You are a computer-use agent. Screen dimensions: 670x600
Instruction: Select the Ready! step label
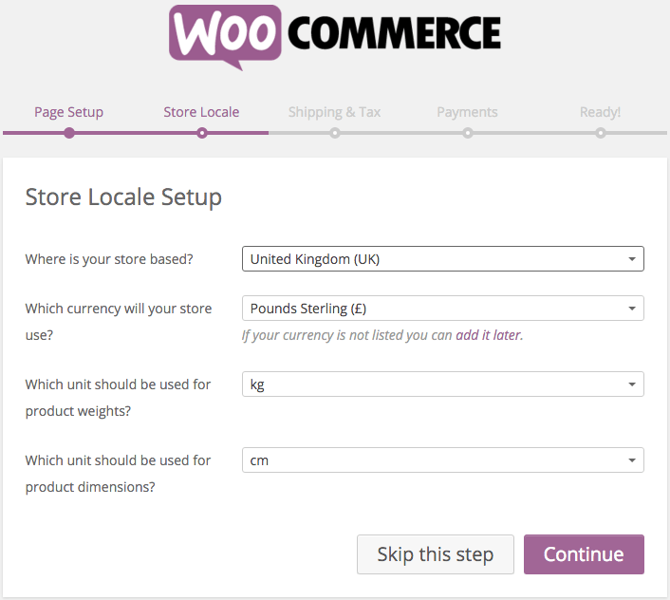click(600, 112)
